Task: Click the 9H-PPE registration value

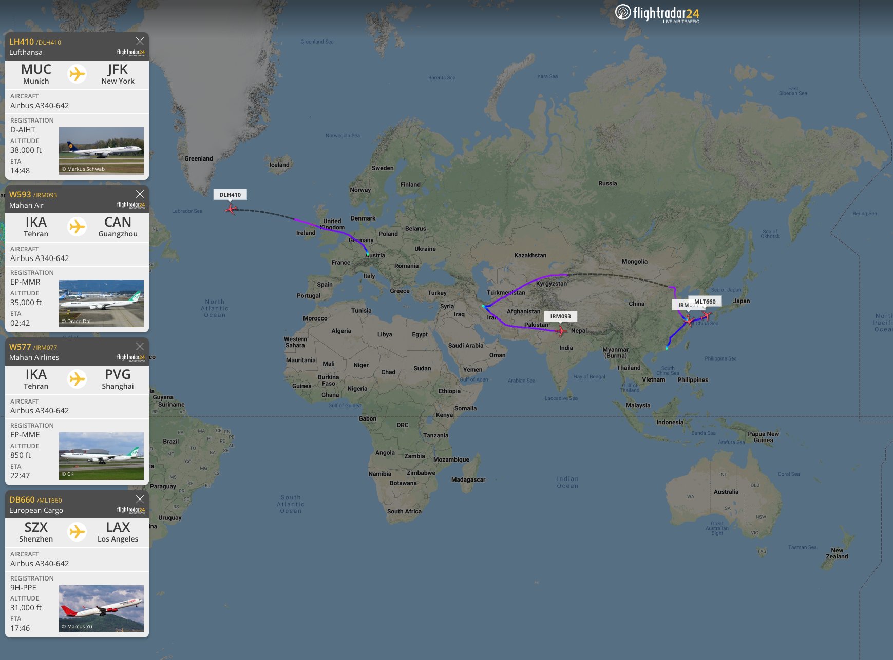Action: coord(24,588)
